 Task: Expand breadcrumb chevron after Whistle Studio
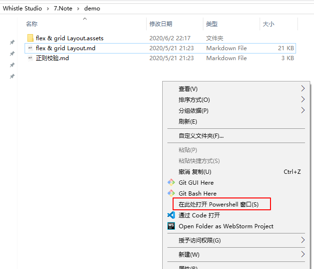(48, 9)
